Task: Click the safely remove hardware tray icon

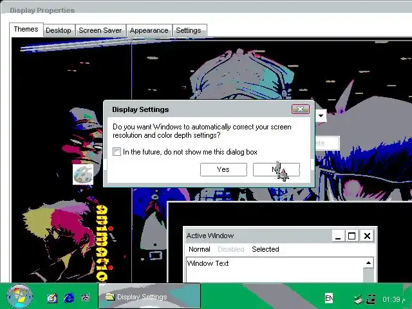Action: pos(358,299)
